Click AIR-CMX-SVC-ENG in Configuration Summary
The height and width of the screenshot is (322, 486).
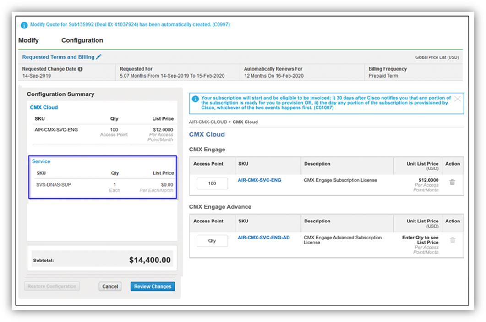[x=56, y=130]
